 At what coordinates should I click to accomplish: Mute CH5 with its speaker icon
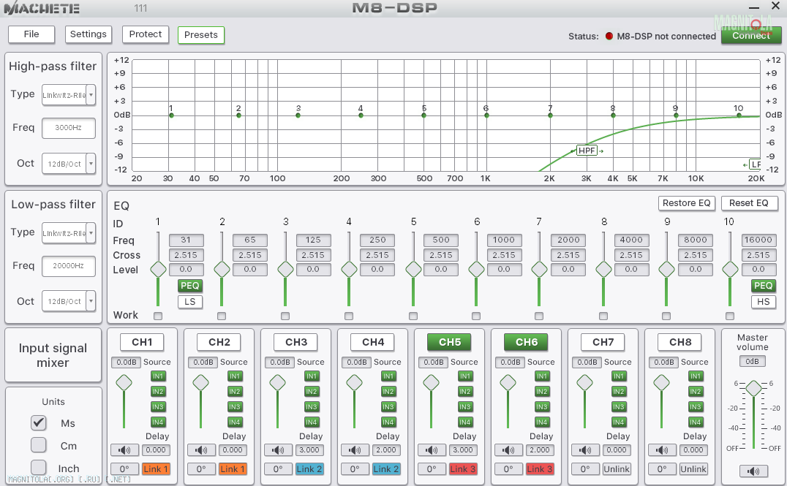coord(431,450)
